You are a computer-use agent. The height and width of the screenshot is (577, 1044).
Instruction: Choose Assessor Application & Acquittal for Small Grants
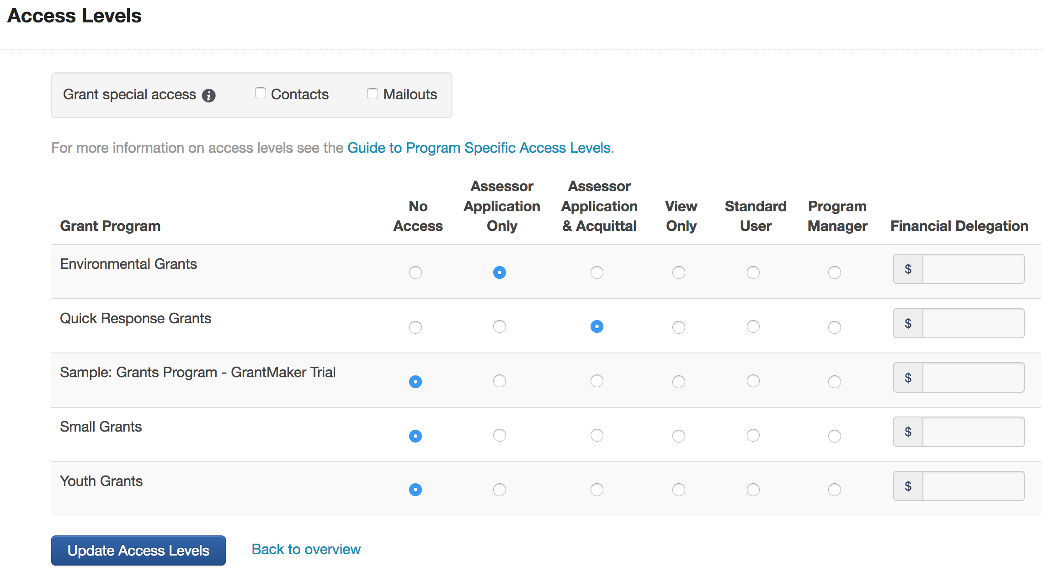click(x=597, y=435)
